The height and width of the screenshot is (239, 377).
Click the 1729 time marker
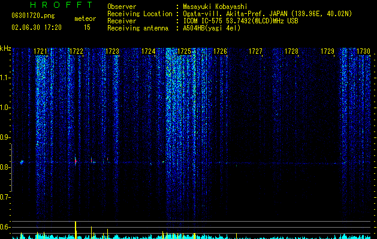coord(327,51)
